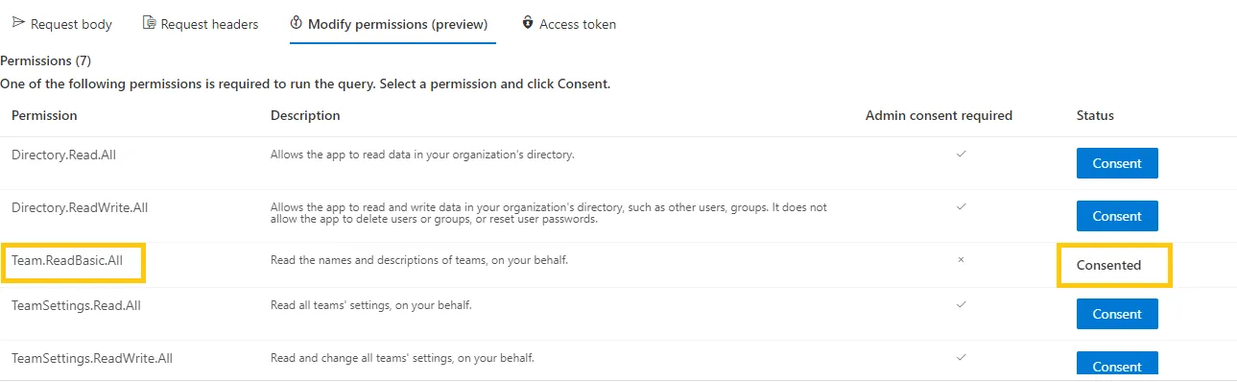Click the admin consent checkmark for Directory.Read.All

click(961, 154)
